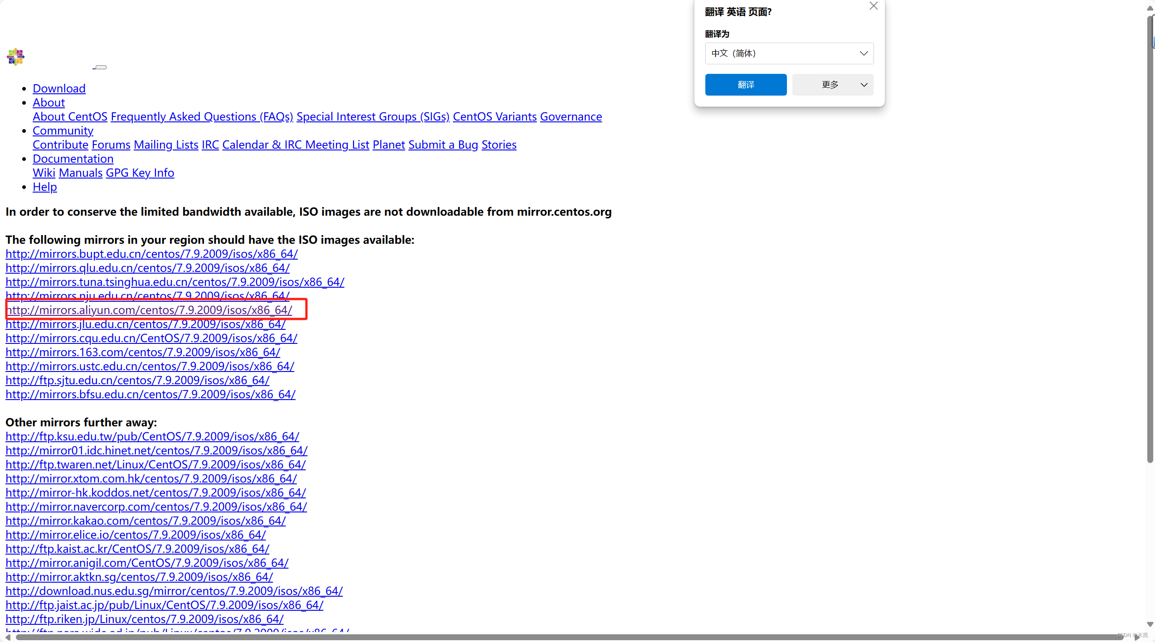Click the scroll down arrow

click(1150, 624)
